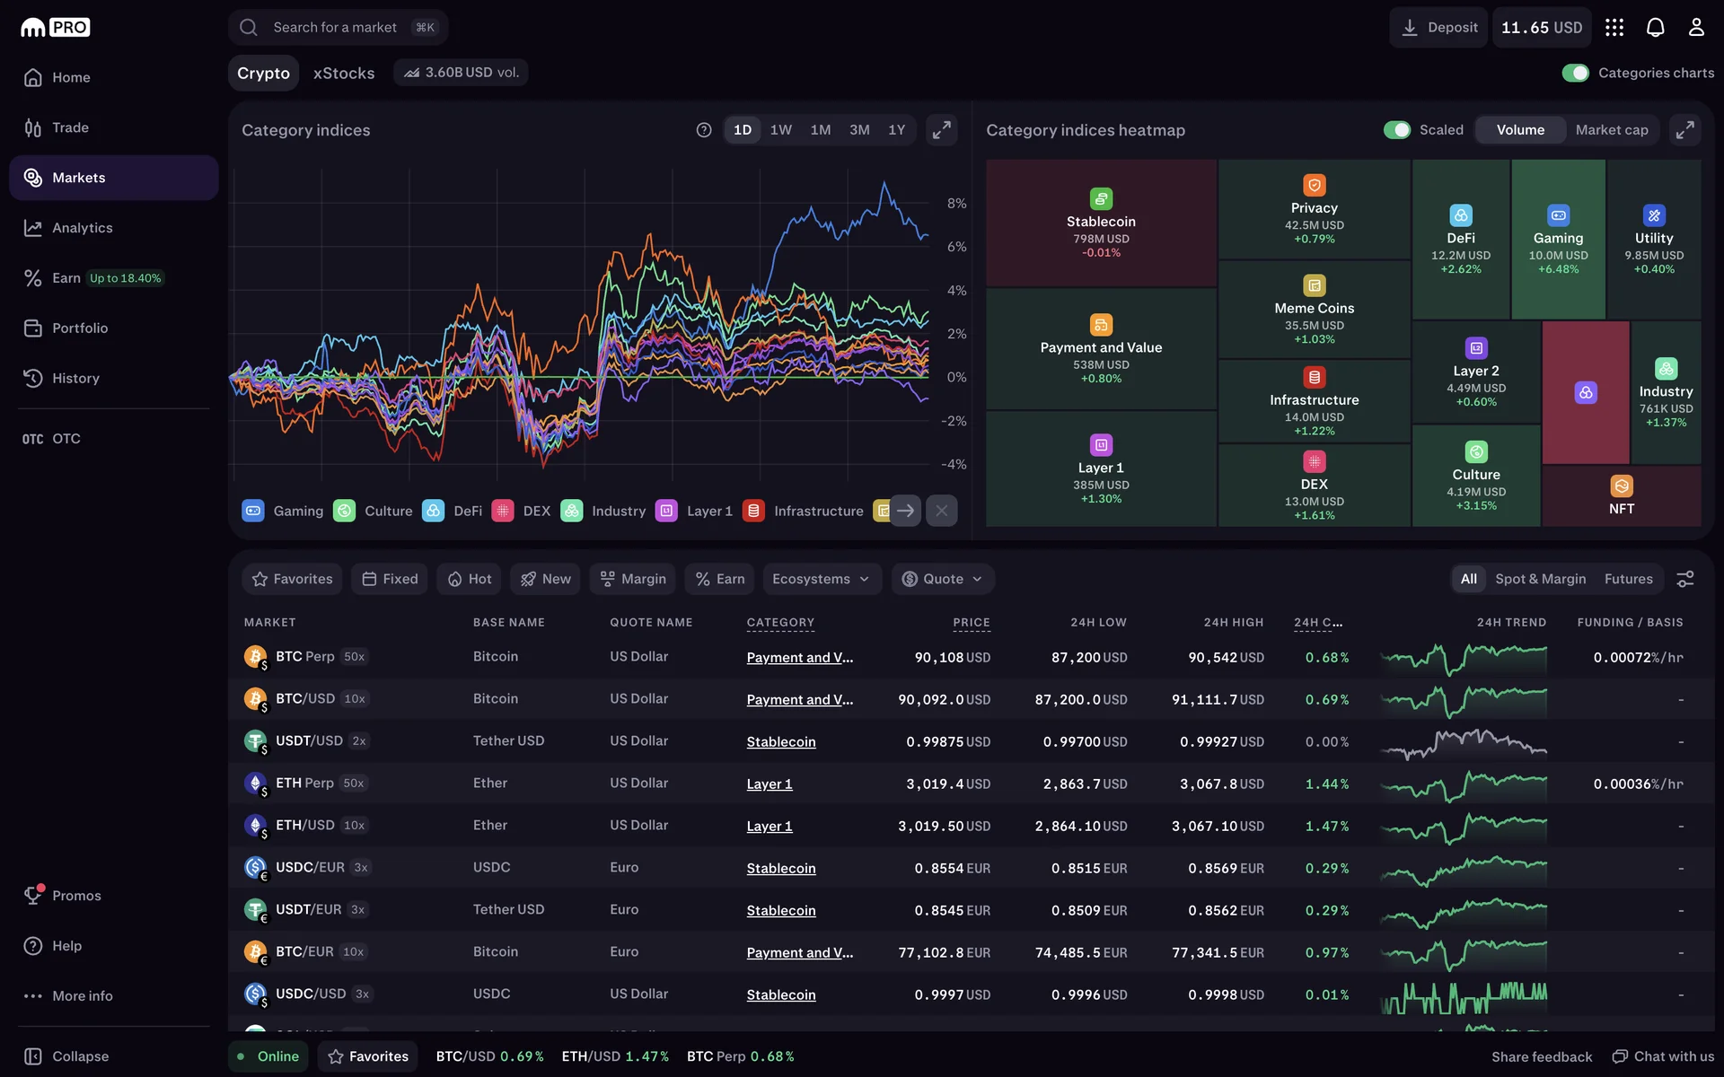
Task: Open the user account profile icon
Action: [1695, 28]
